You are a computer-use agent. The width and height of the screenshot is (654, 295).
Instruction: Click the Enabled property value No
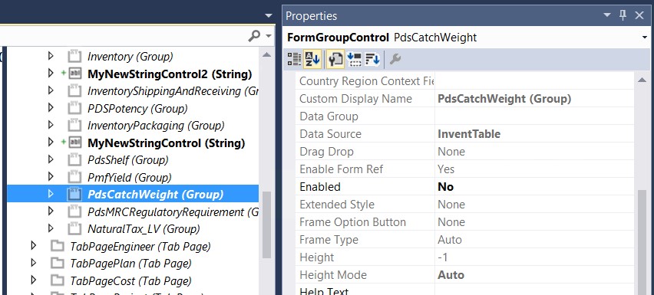pyautogui.click(x=445, y=187)
